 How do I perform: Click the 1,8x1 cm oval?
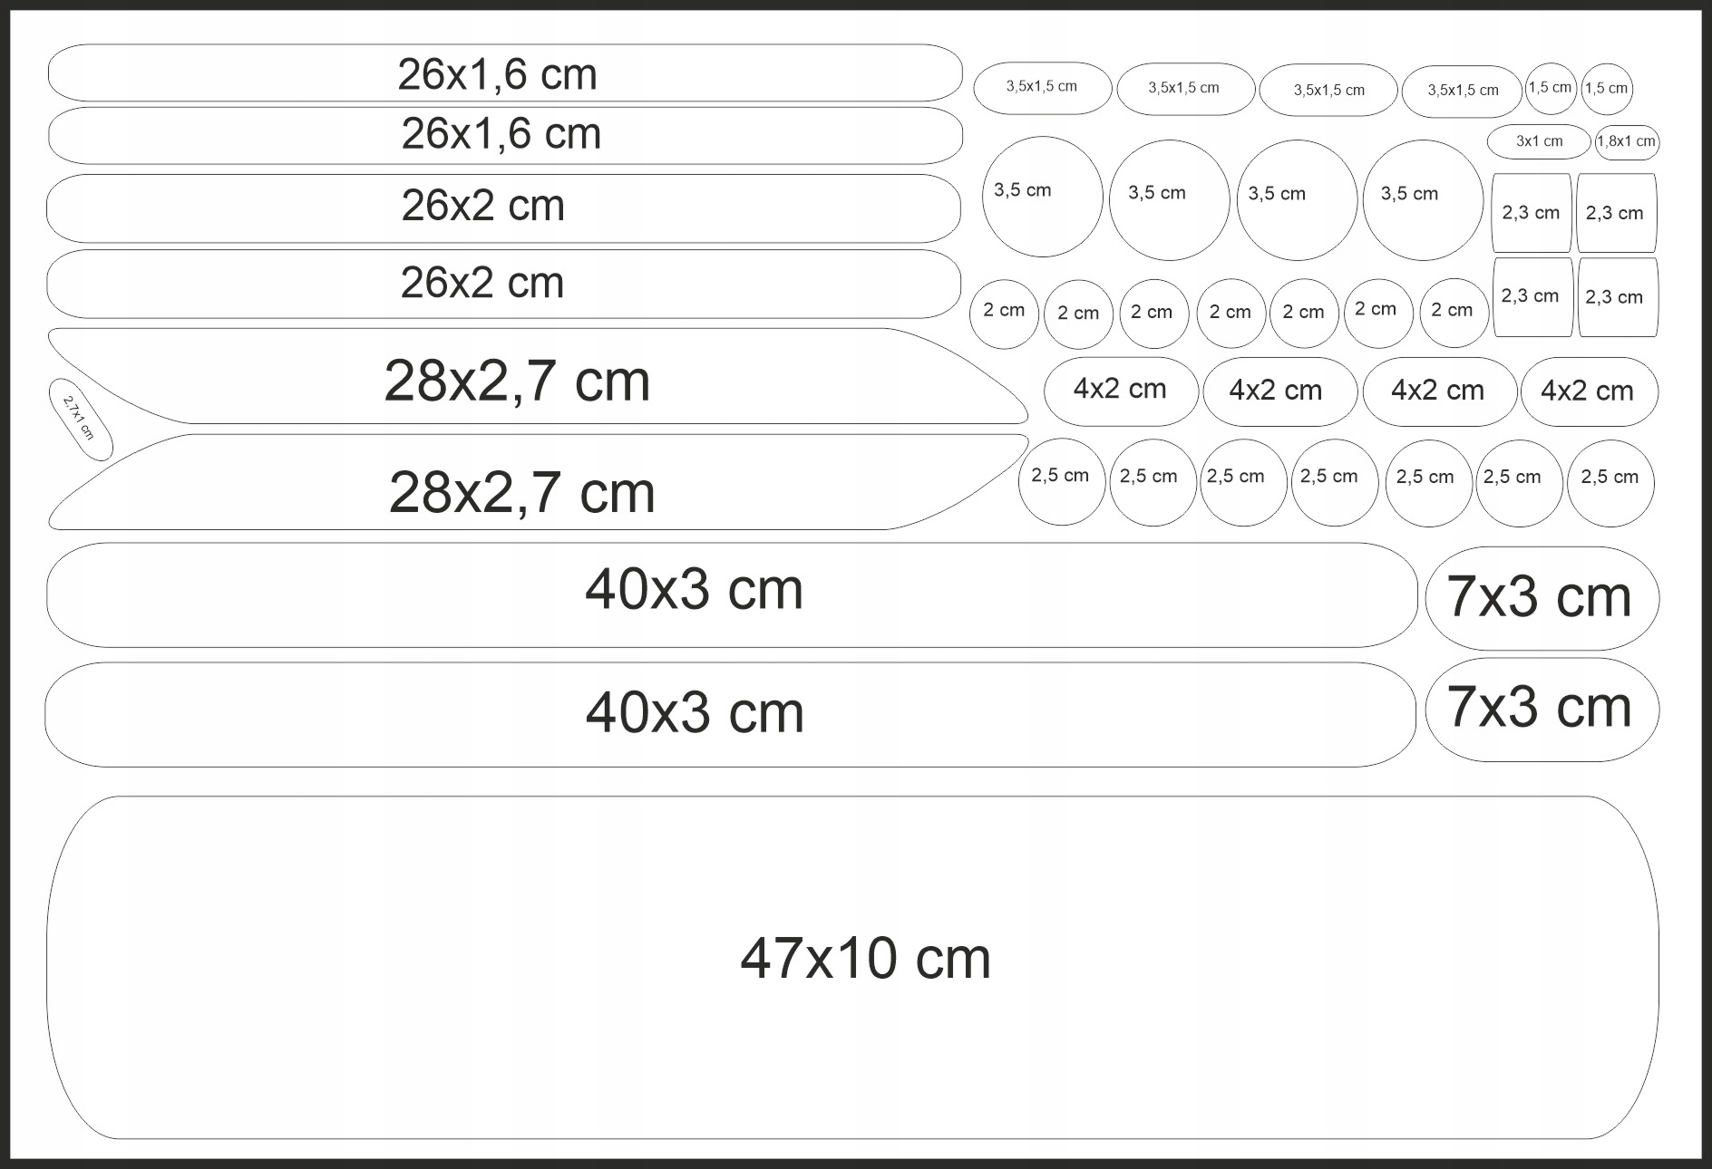1627,142
